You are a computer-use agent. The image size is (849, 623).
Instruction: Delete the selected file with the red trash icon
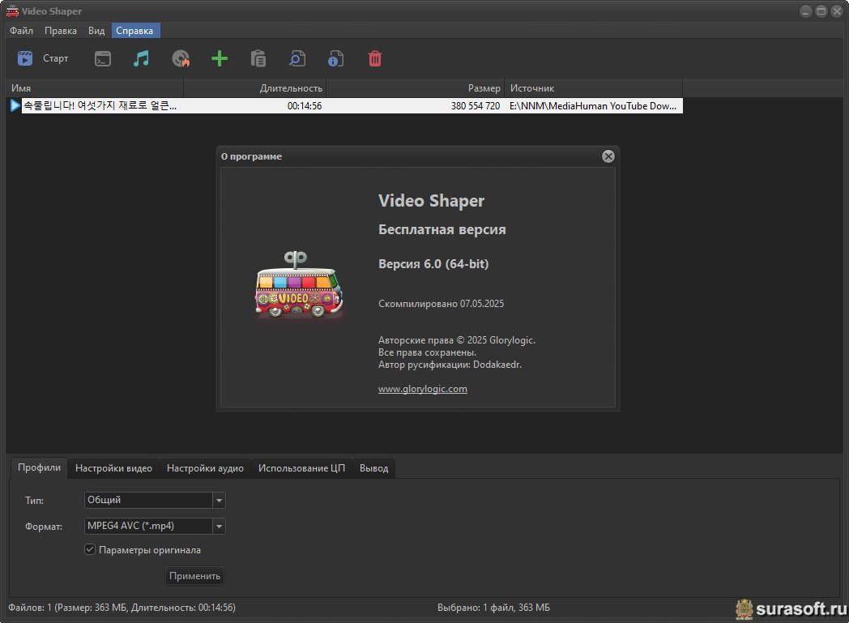(x=375, y=58)
